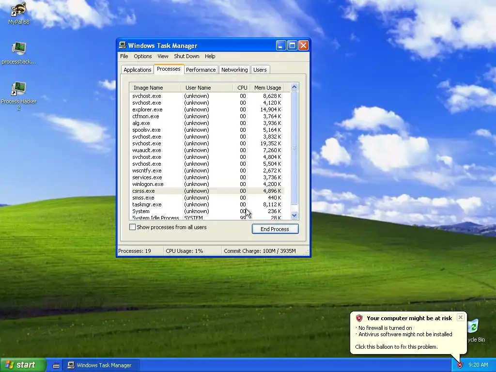Image resolution: width=496 pixels, height=372 pixels.
Task: Sort by the Mem Usage column
Action: point(267,88)
